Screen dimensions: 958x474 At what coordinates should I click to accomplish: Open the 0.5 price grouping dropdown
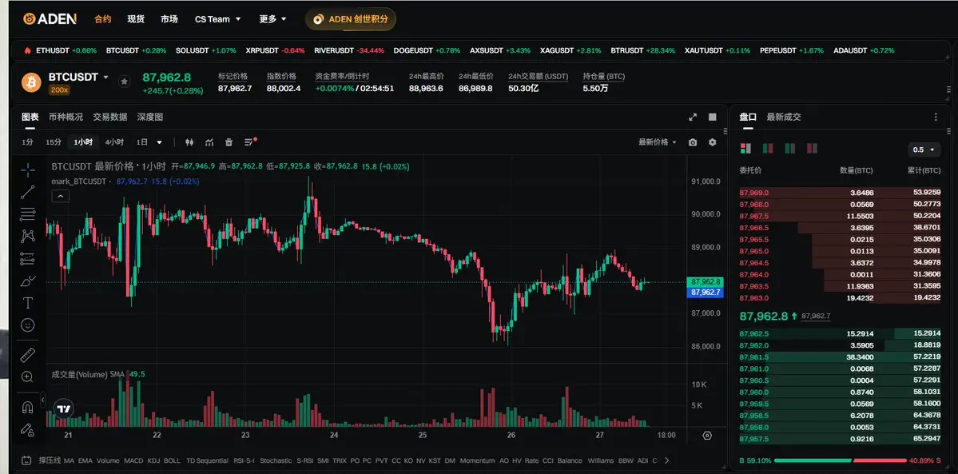point(923,149)
